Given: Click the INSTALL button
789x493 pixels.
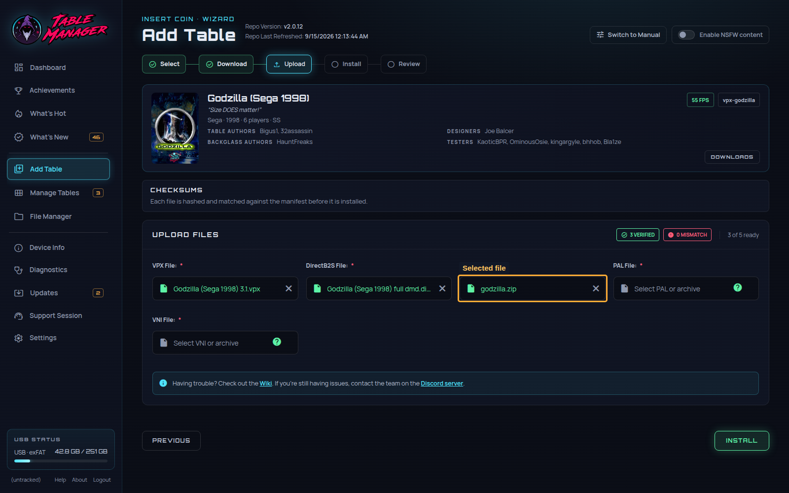Looking at the screenshot, I should pos(742,441).
